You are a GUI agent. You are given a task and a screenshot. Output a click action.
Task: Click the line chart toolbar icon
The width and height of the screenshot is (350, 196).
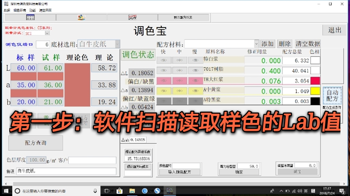pyautogui.click(x=132, y=17)
